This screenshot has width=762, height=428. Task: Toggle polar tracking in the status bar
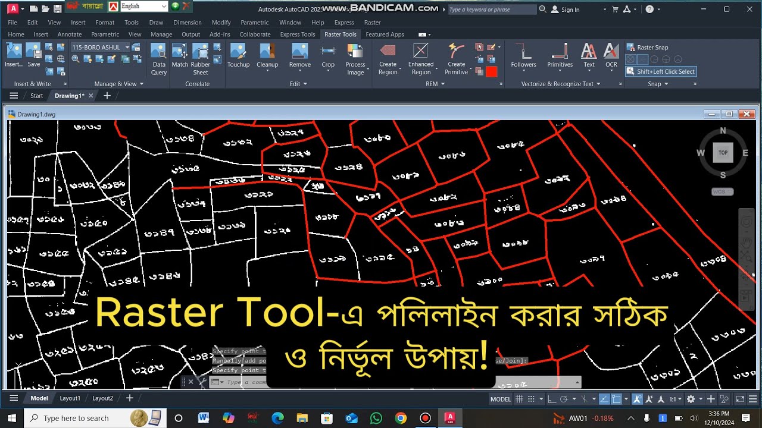tap(563, 399)
